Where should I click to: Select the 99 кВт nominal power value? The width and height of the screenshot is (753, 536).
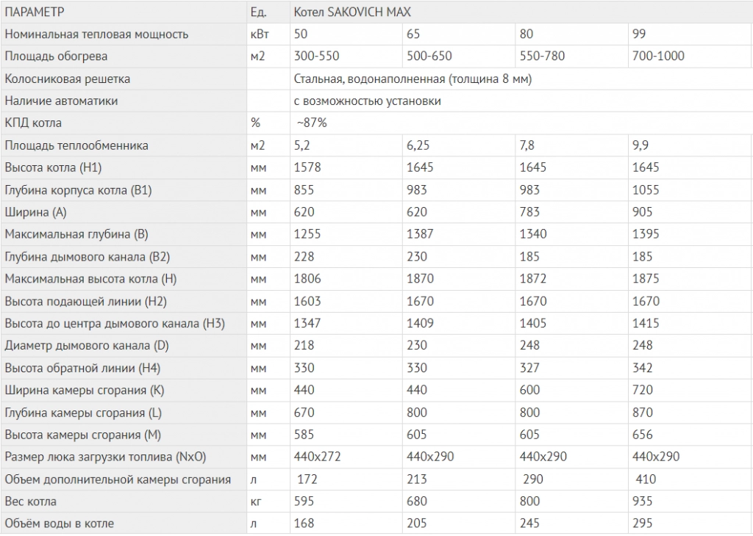pyautogui.click(x=639, y=34)
